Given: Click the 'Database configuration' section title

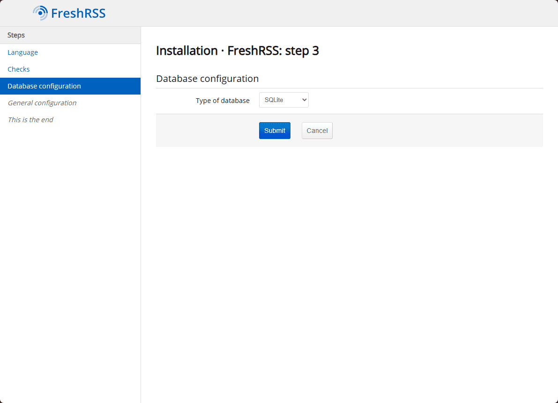Looking at the screenshot, I should coord(207,79).
